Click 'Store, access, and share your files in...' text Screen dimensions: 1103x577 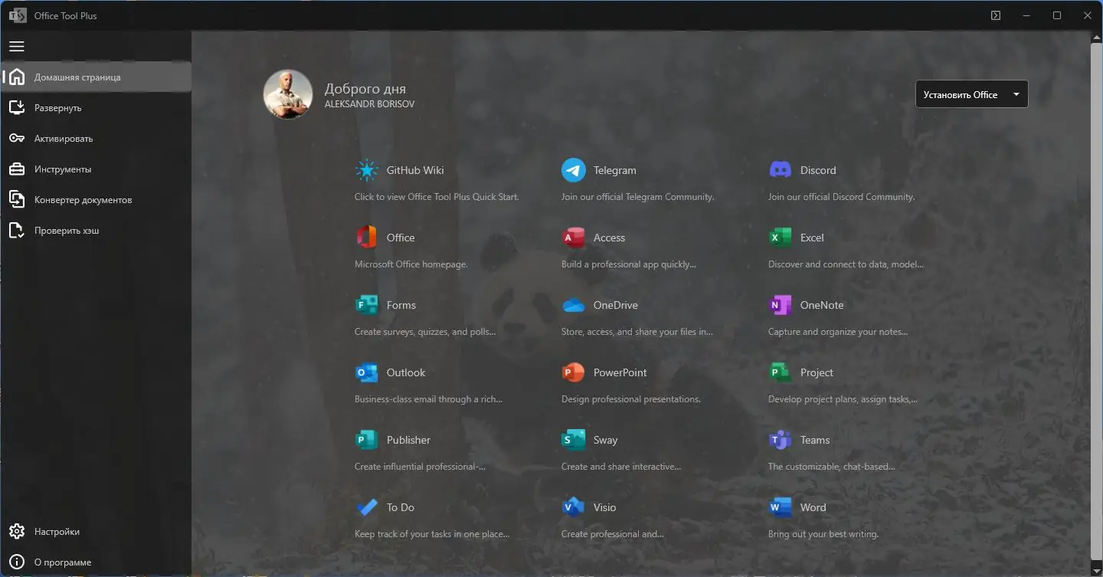pyautogui.click(x=637, y=332)
